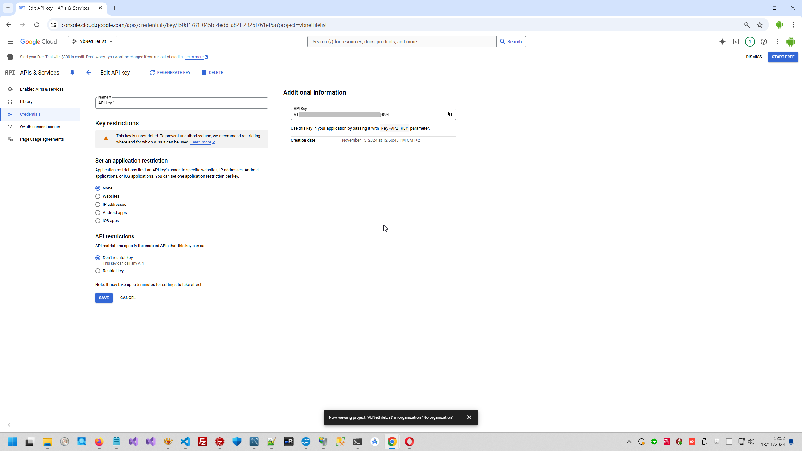Click Learn more about key restrictions

tap(201, 142)
